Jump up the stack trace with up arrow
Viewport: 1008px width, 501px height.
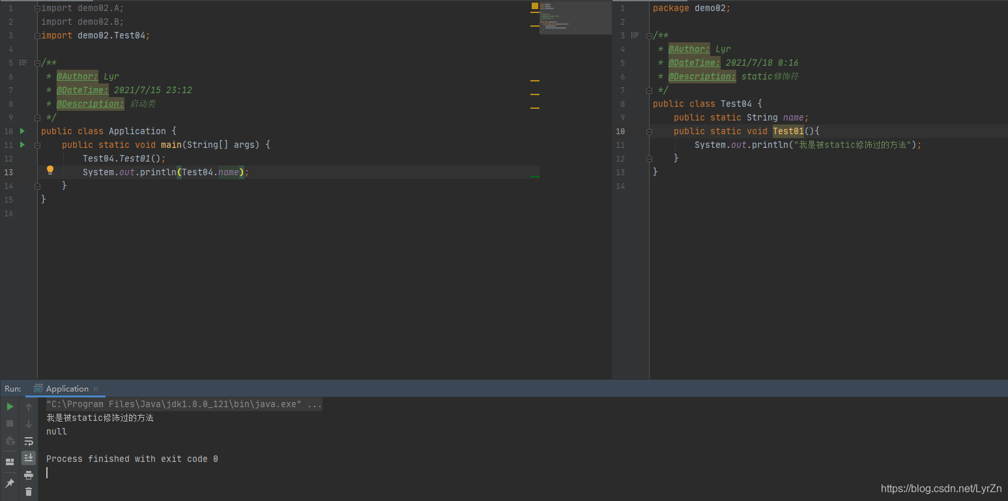(29, 407)
